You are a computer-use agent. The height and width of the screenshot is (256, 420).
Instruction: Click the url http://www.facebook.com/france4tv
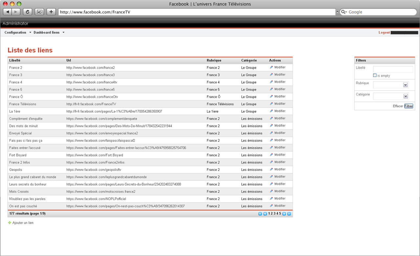92,82
